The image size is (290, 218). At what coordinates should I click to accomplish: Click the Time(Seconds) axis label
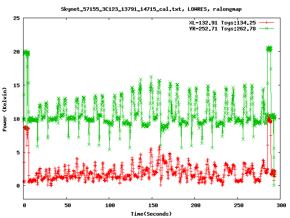[x=151, y=214]
